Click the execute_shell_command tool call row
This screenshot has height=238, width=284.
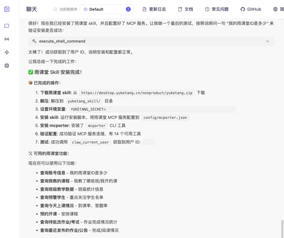pyautogui.click(x=151, y=41)
